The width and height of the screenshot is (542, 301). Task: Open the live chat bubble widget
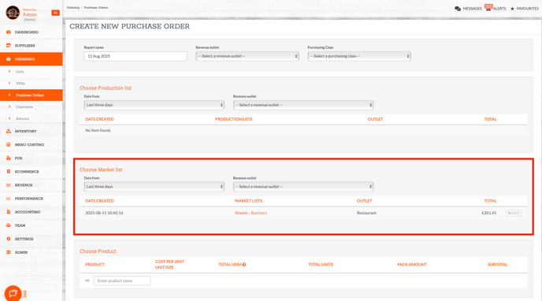click(x=13, y=293)
